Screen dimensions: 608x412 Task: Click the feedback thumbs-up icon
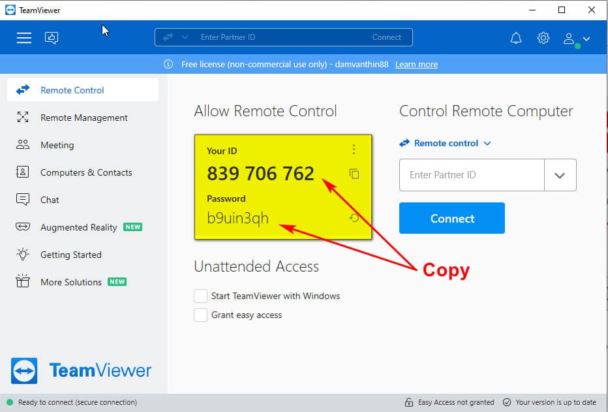[x=52, y=38]
